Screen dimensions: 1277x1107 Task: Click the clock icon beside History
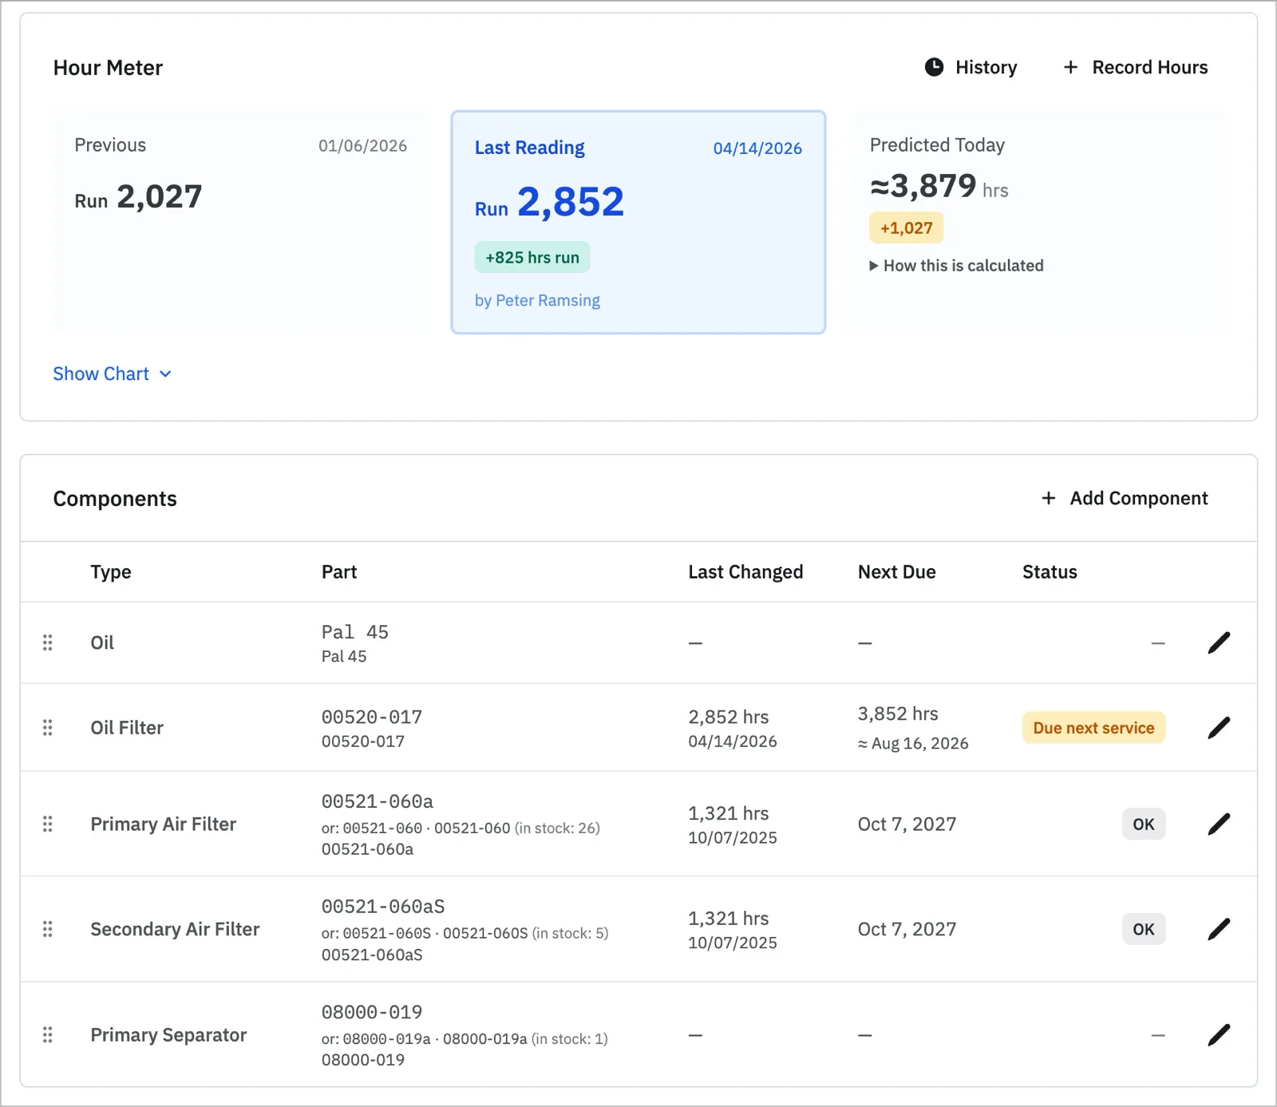[x=934, y=67]
